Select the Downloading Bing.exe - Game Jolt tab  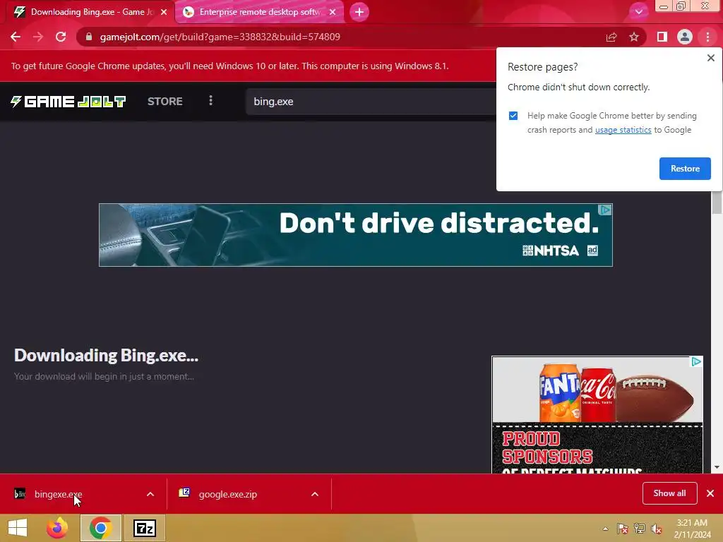[90, 12]
